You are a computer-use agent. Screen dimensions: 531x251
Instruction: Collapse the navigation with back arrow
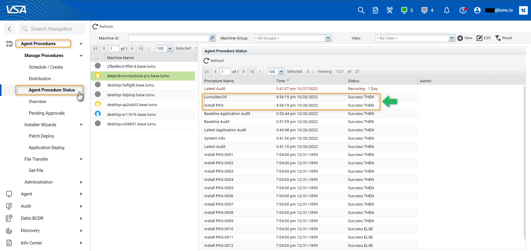pyautogui.click(x=10, y=29)
